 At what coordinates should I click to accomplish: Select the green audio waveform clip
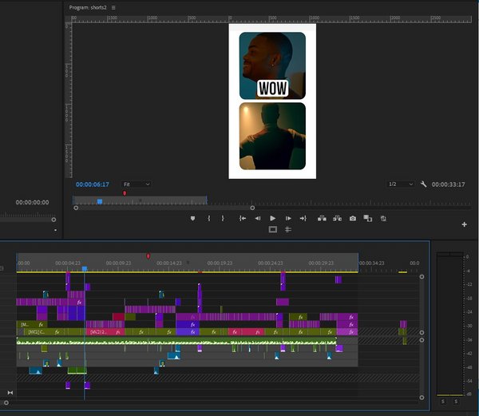pos(176,341)
